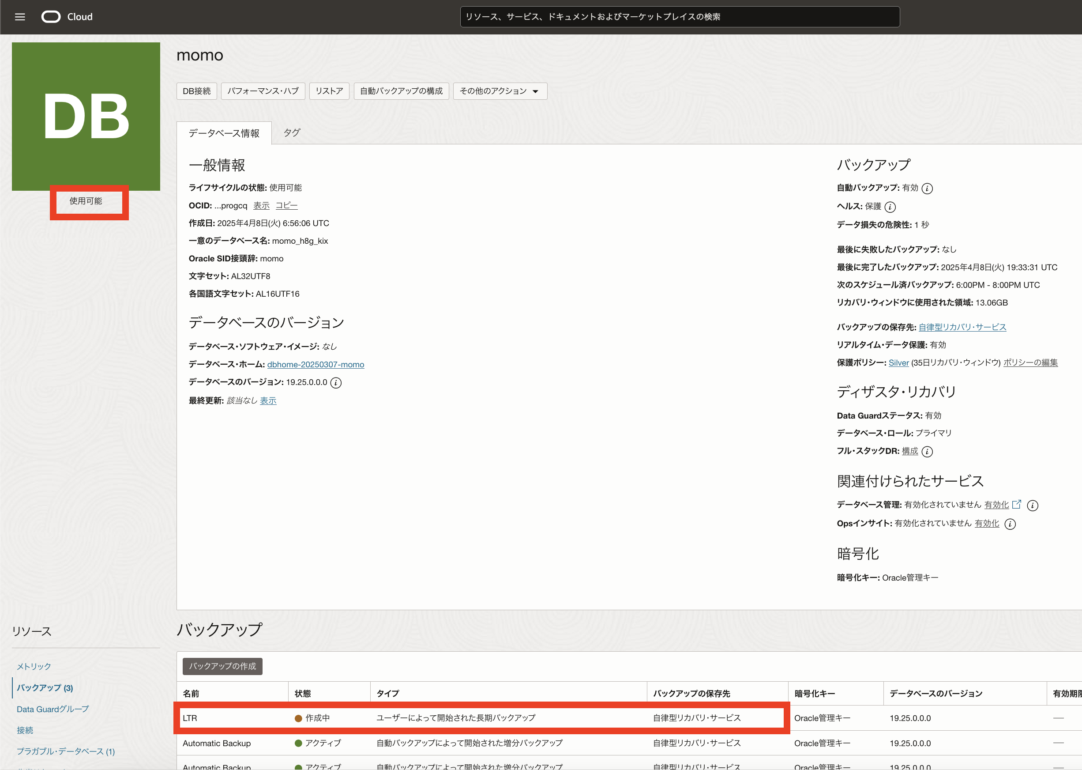This screenshot has width=1082, height=770.
Task: Click the info icon in the Opsインサイト row
Action: click(1010, 524)
